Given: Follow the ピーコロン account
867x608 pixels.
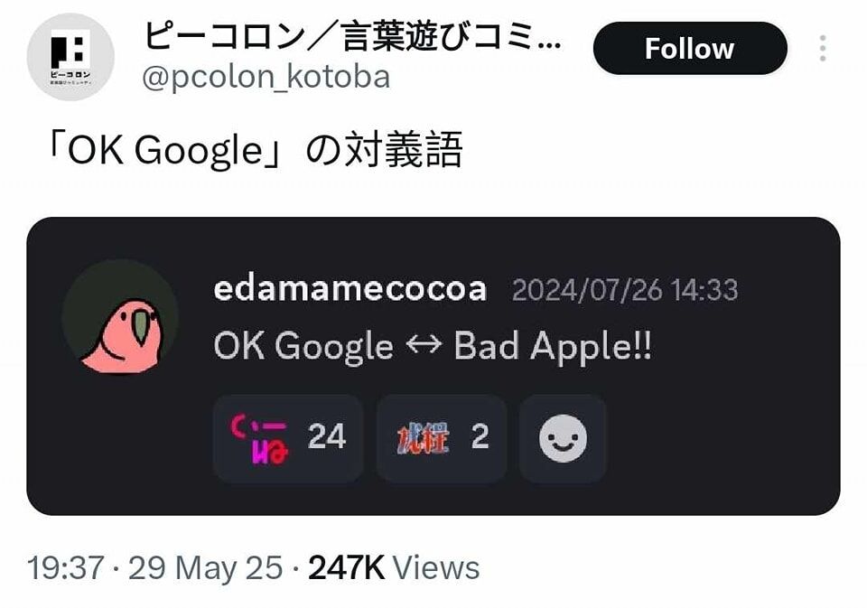Looking at the screenshot, I should [689, 49].
